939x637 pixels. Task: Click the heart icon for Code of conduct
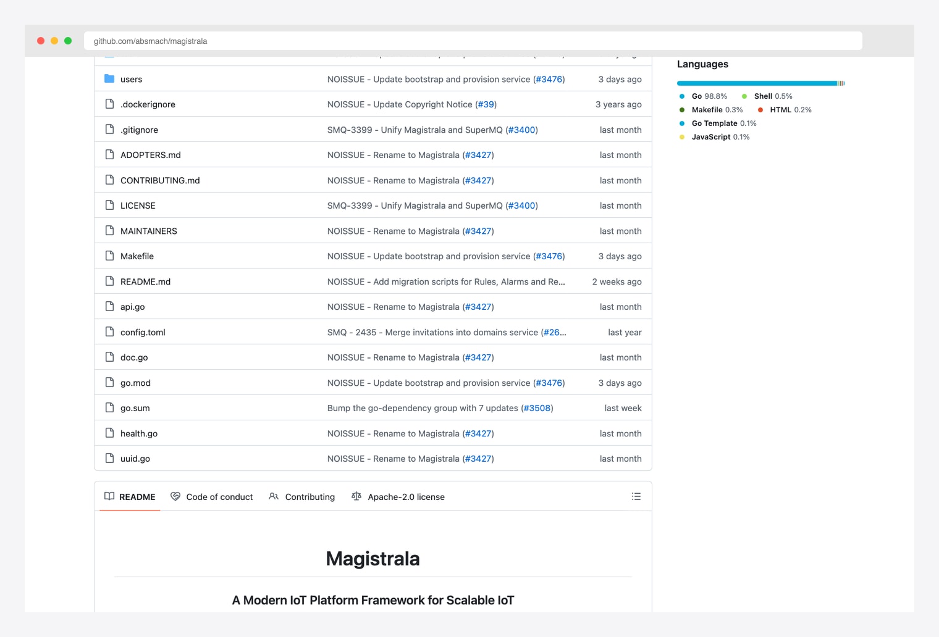[175, 496]
